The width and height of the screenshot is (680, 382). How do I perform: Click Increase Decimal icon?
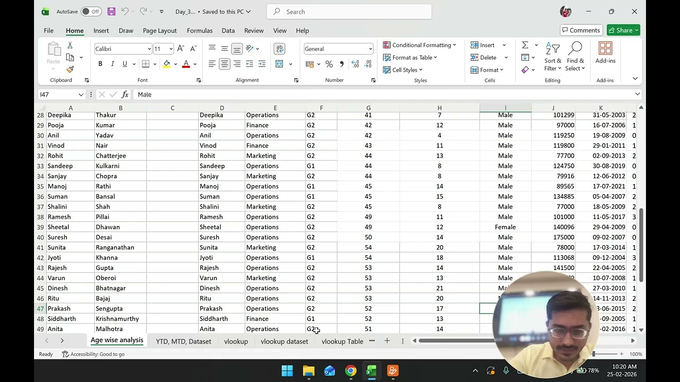(x=355, y=64)
